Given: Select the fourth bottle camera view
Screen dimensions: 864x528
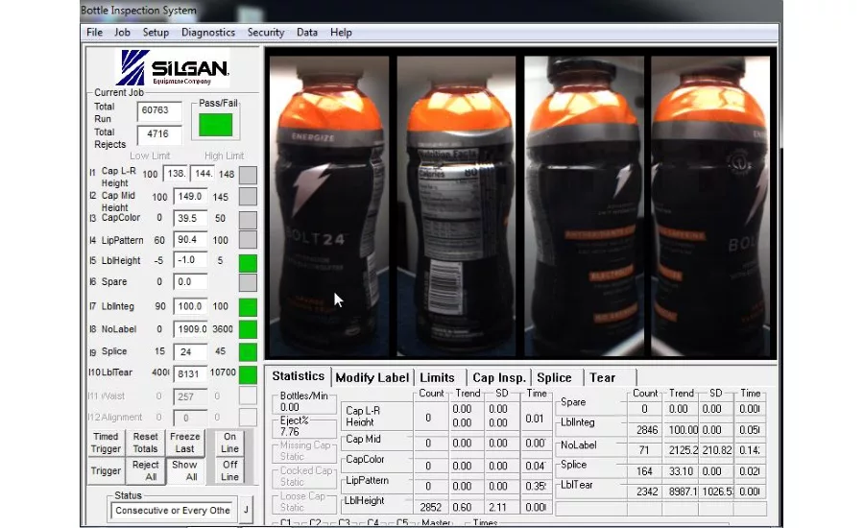Looking at the screenshot, I should pyautogui.click(x=709, y=205).
